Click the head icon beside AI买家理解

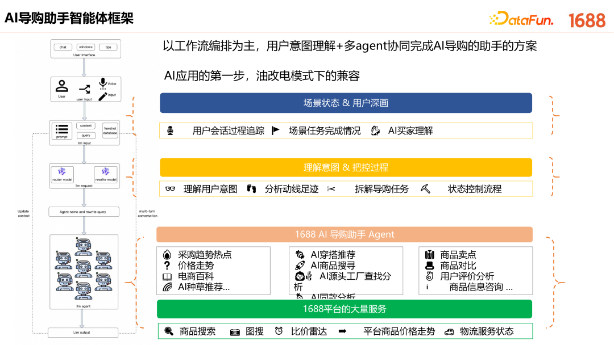375,131
